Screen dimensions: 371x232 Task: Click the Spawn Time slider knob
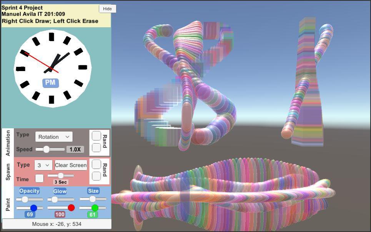point(61,176)
